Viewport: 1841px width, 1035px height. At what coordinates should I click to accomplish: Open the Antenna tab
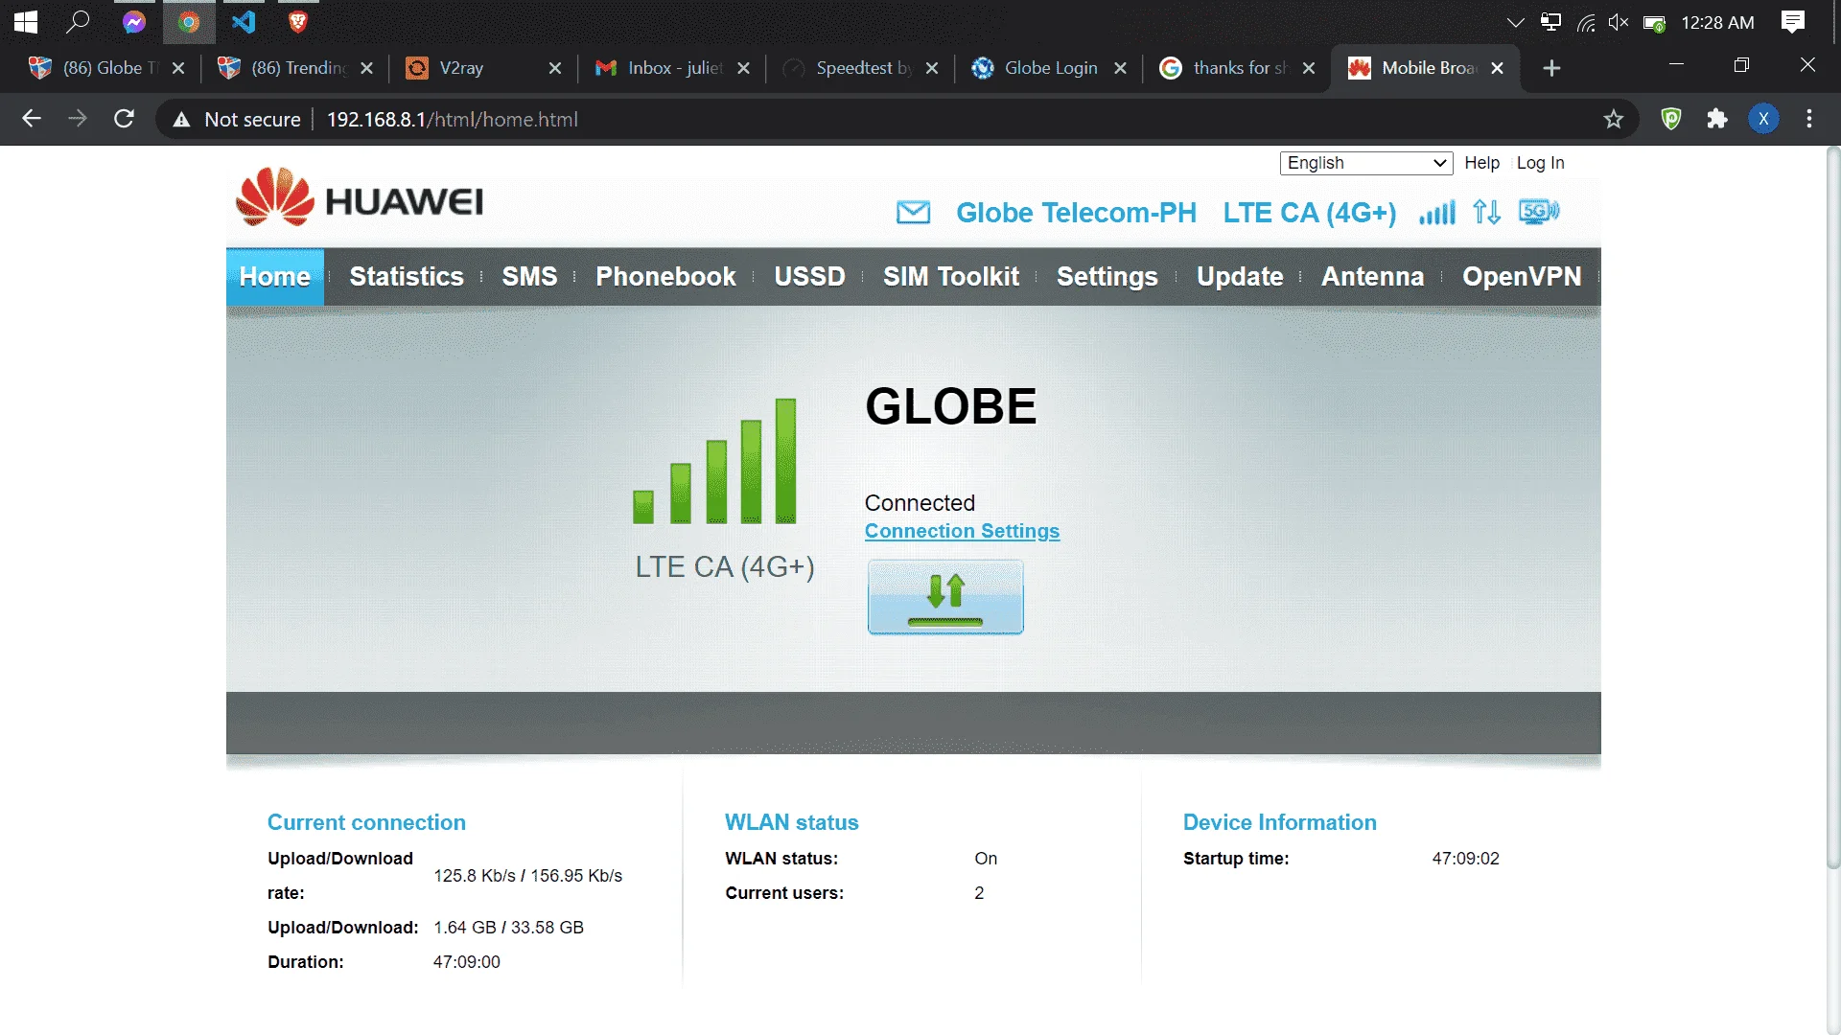pos(1372,277)
